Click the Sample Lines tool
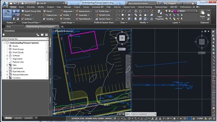The height and width of the screenshot is (122, 217). click(x=103, y=15)
